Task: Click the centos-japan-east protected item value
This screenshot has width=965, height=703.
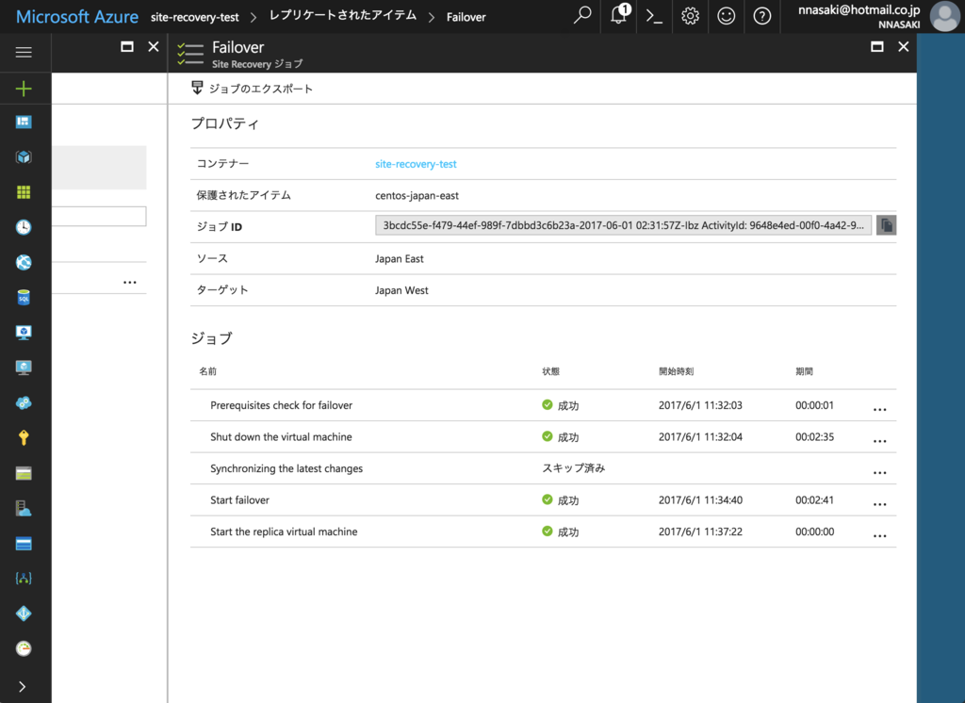Action: tap(417, 195)
